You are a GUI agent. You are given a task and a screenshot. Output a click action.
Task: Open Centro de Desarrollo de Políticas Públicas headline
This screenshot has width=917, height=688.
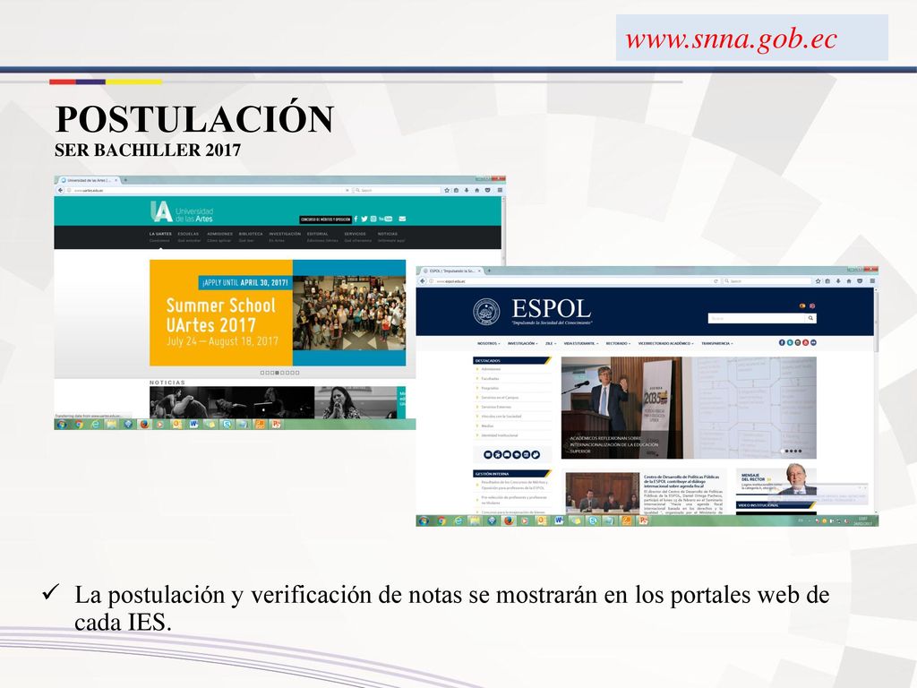[x=681, y=481]
